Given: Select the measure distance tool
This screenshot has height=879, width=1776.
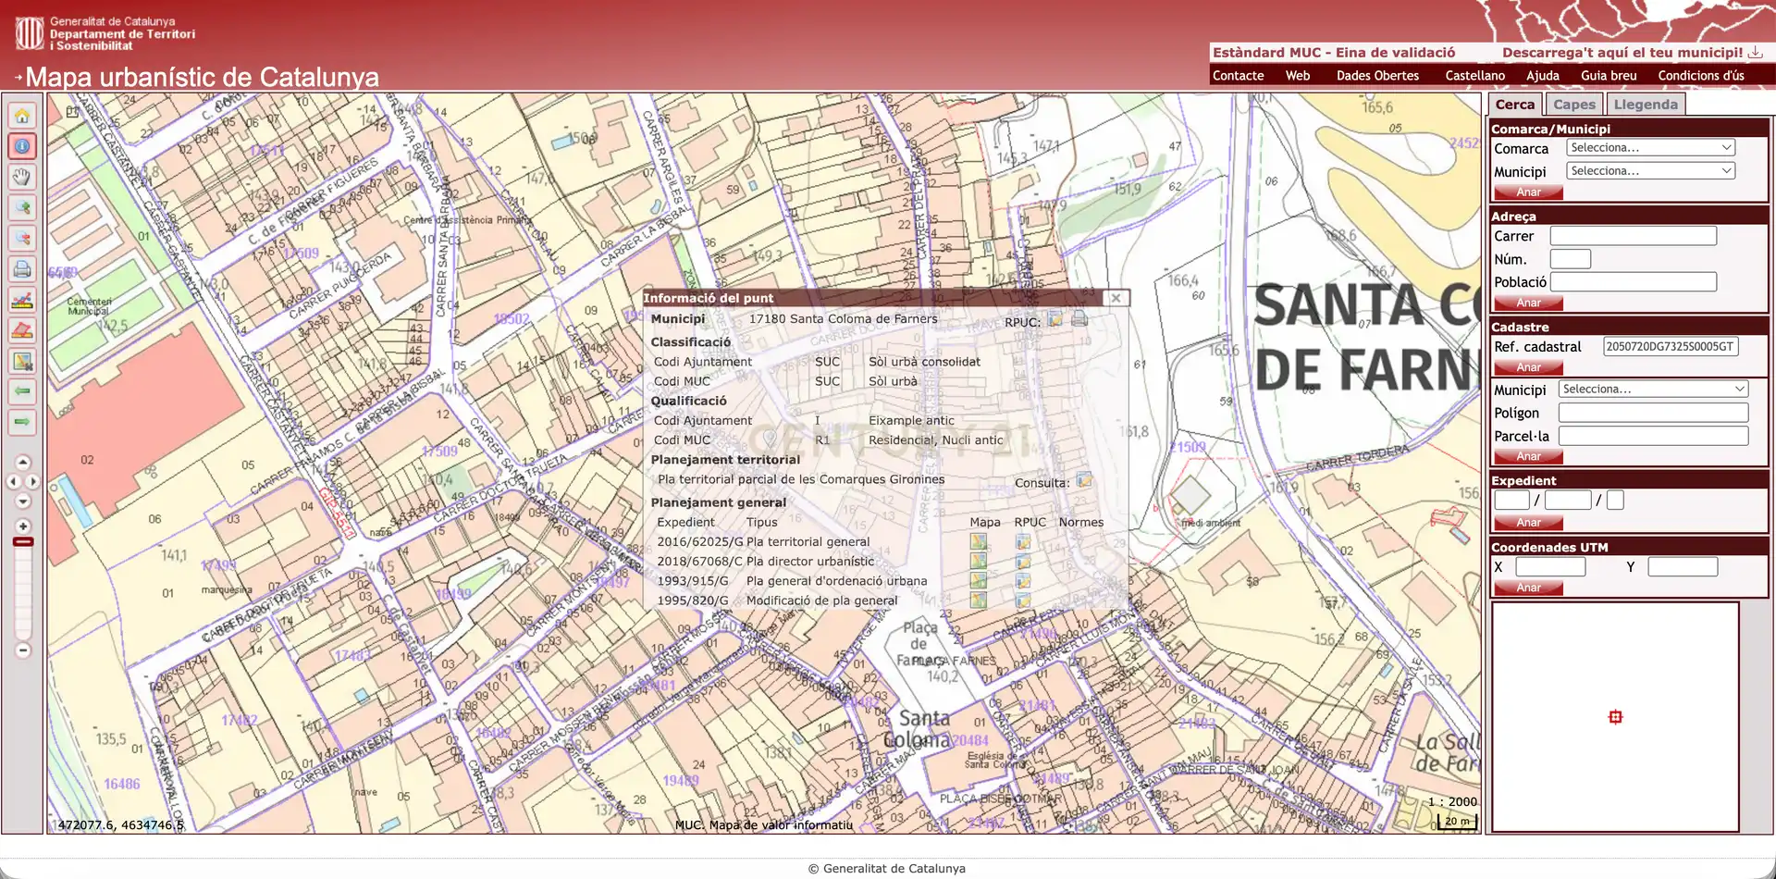Looking at the screenshot, I should 22,300.
